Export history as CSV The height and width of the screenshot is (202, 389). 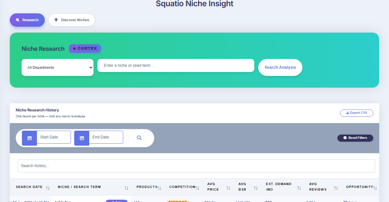click(357, 113)
